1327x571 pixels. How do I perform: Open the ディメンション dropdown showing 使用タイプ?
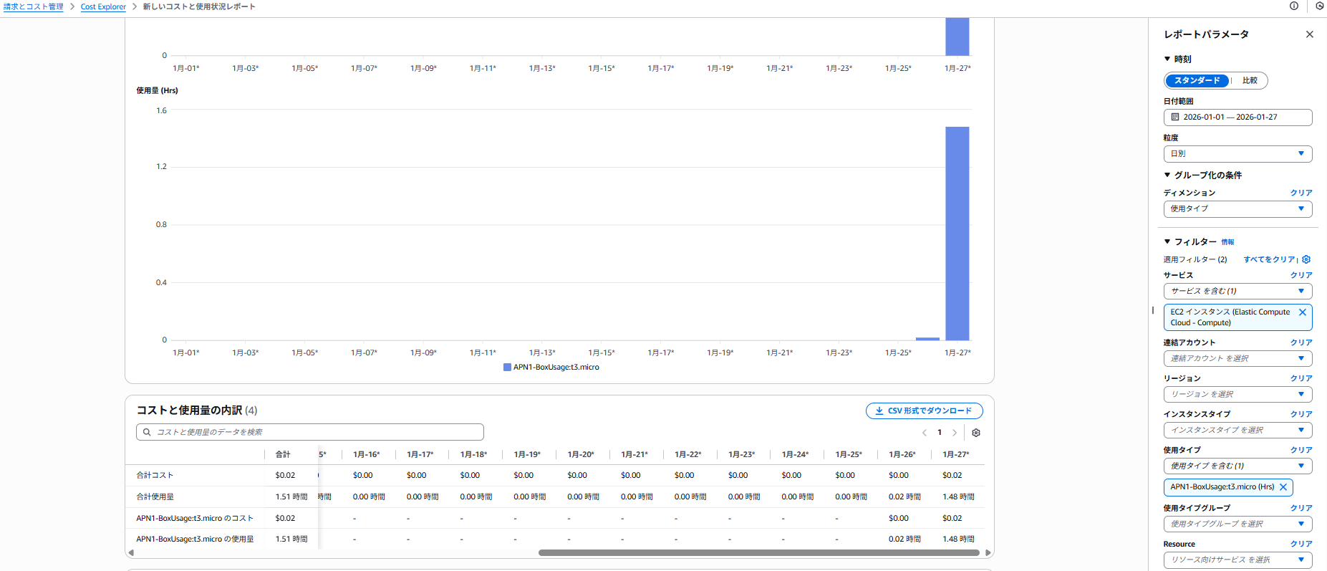[x=1237, y=208]
